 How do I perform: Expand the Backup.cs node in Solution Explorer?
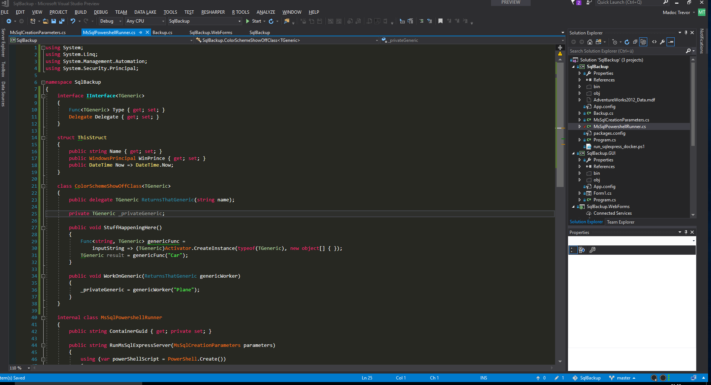click(x=580, y=113)
